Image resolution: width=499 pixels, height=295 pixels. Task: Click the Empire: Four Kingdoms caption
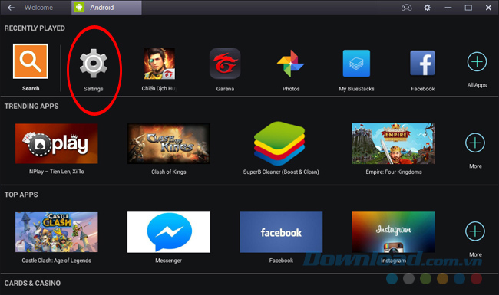point(394,172)
